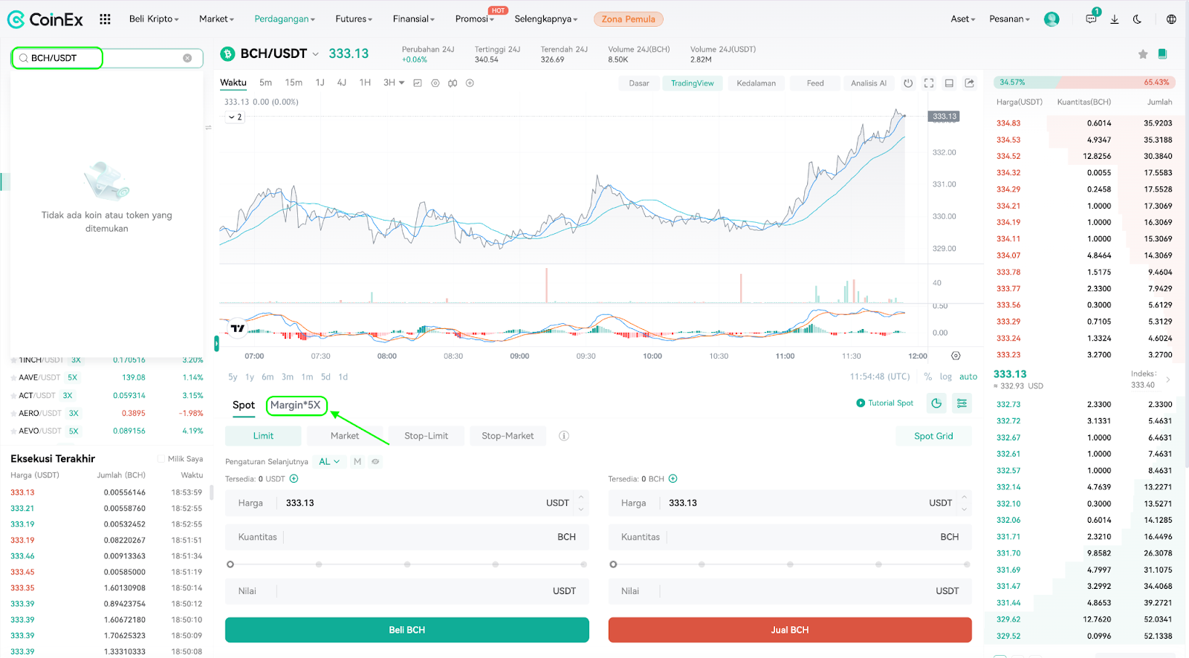Open the Analisis AI tab
This screenshot has height=658, width=1189.
coord(869,83)
